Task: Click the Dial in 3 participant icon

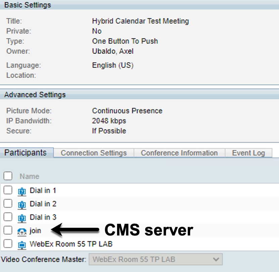Action: 22,218
